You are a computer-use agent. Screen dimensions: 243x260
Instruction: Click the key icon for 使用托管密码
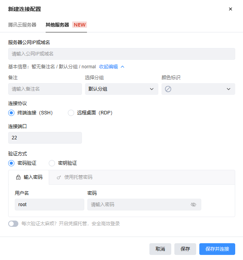(59, 177)
